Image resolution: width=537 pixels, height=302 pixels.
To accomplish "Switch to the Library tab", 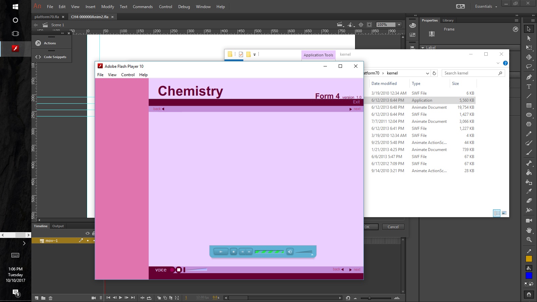I will tap(448, 20).
